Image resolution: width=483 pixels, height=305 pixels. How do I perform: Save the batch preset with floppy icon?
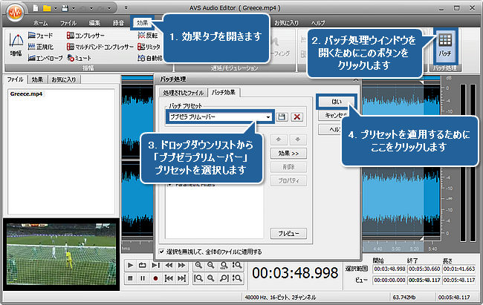tap(282, 117)
